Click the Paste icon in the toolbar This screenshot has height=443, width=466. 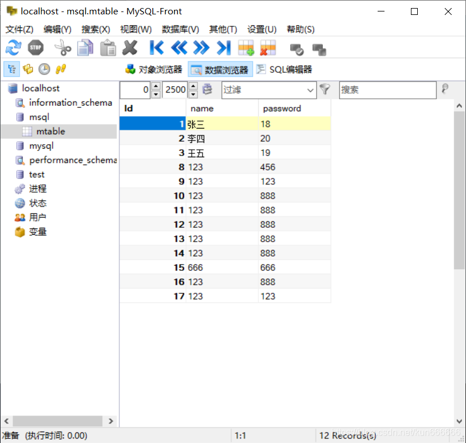(x=107, y=48)
